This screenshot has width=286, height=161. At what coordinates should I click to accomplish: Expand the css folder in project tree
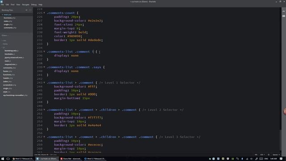coord(4,41)
